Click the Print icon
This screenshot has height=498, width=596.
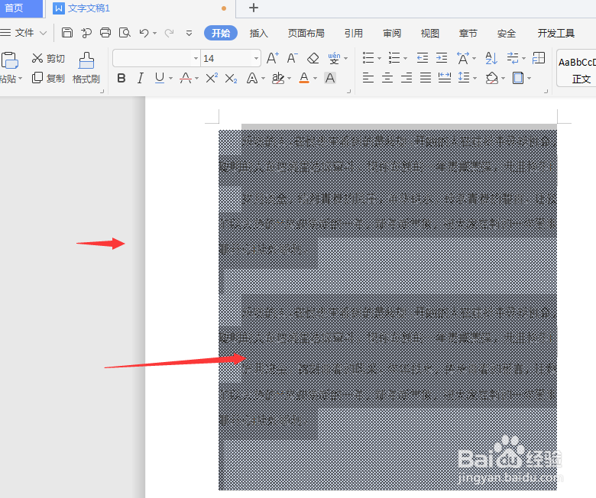[x=105, y=33]
